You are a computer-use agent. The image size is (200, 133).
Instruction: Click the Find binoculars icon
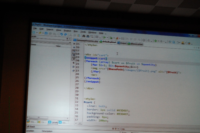click(x=84, y=36)
